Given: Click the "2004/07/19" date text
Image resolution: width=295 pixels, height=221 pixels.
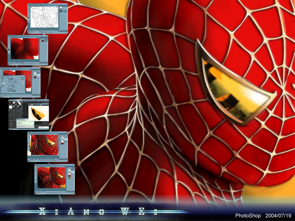Looking at the screenshot, I should coord(278,215).
